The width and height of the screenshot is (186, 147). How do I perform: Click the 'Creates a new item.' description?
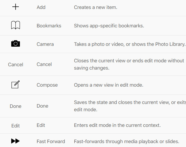pyautogui.click(x=95, y=7)
